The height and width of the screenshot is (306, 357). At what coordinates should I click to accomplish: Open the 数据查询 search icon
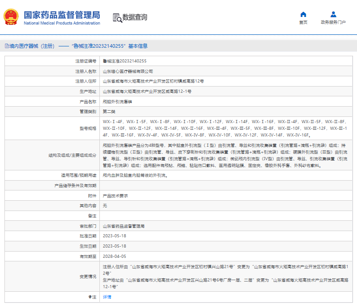pos(117,18)
